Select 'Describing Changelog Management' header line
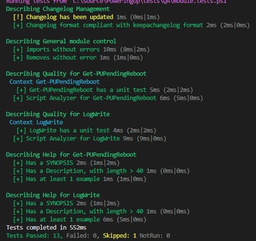Screen dimensions: 256x241 pos(58,9)
